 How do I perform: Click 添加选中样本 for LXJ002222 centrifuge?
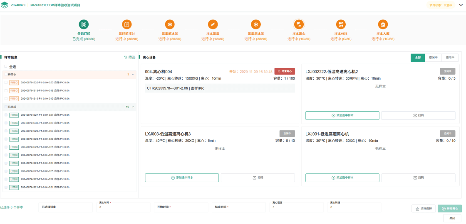tap(342, 115)
